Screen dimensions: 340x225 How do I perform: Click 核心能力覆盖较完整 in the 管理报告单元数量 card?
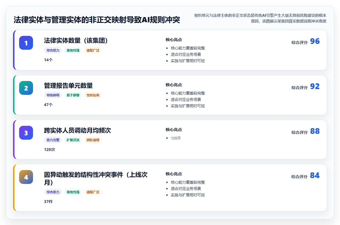(x=188, y=93)
